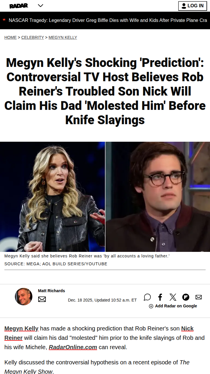Open the CELEBRITY breadcrumb link

pyautogui.click(x=33, y=37)
